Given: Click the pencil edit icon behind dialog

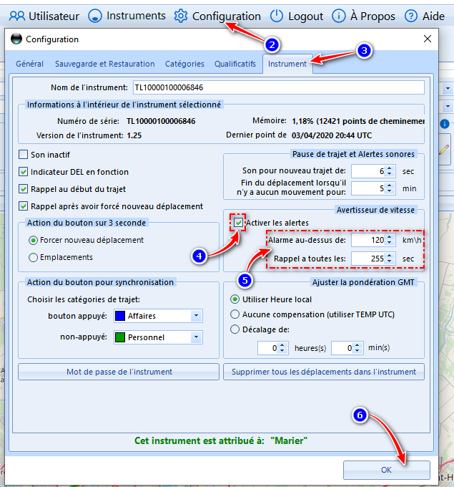Looking at the screenshot, I should [444, 150].
